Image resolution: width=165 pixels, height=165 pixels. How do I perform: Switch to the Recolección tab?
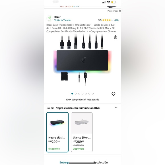click(100, 162)
